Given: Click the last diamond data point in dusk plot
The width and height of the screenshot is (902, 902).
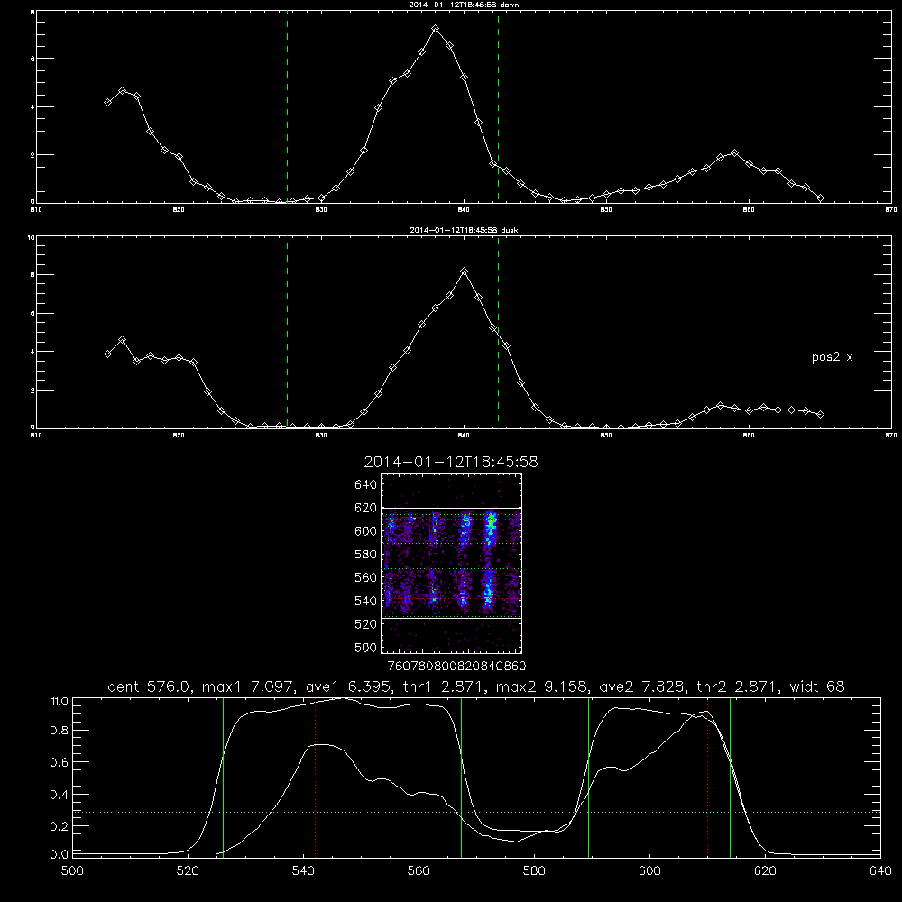Looking at the screenshot, I should click(x=821, y=414).
